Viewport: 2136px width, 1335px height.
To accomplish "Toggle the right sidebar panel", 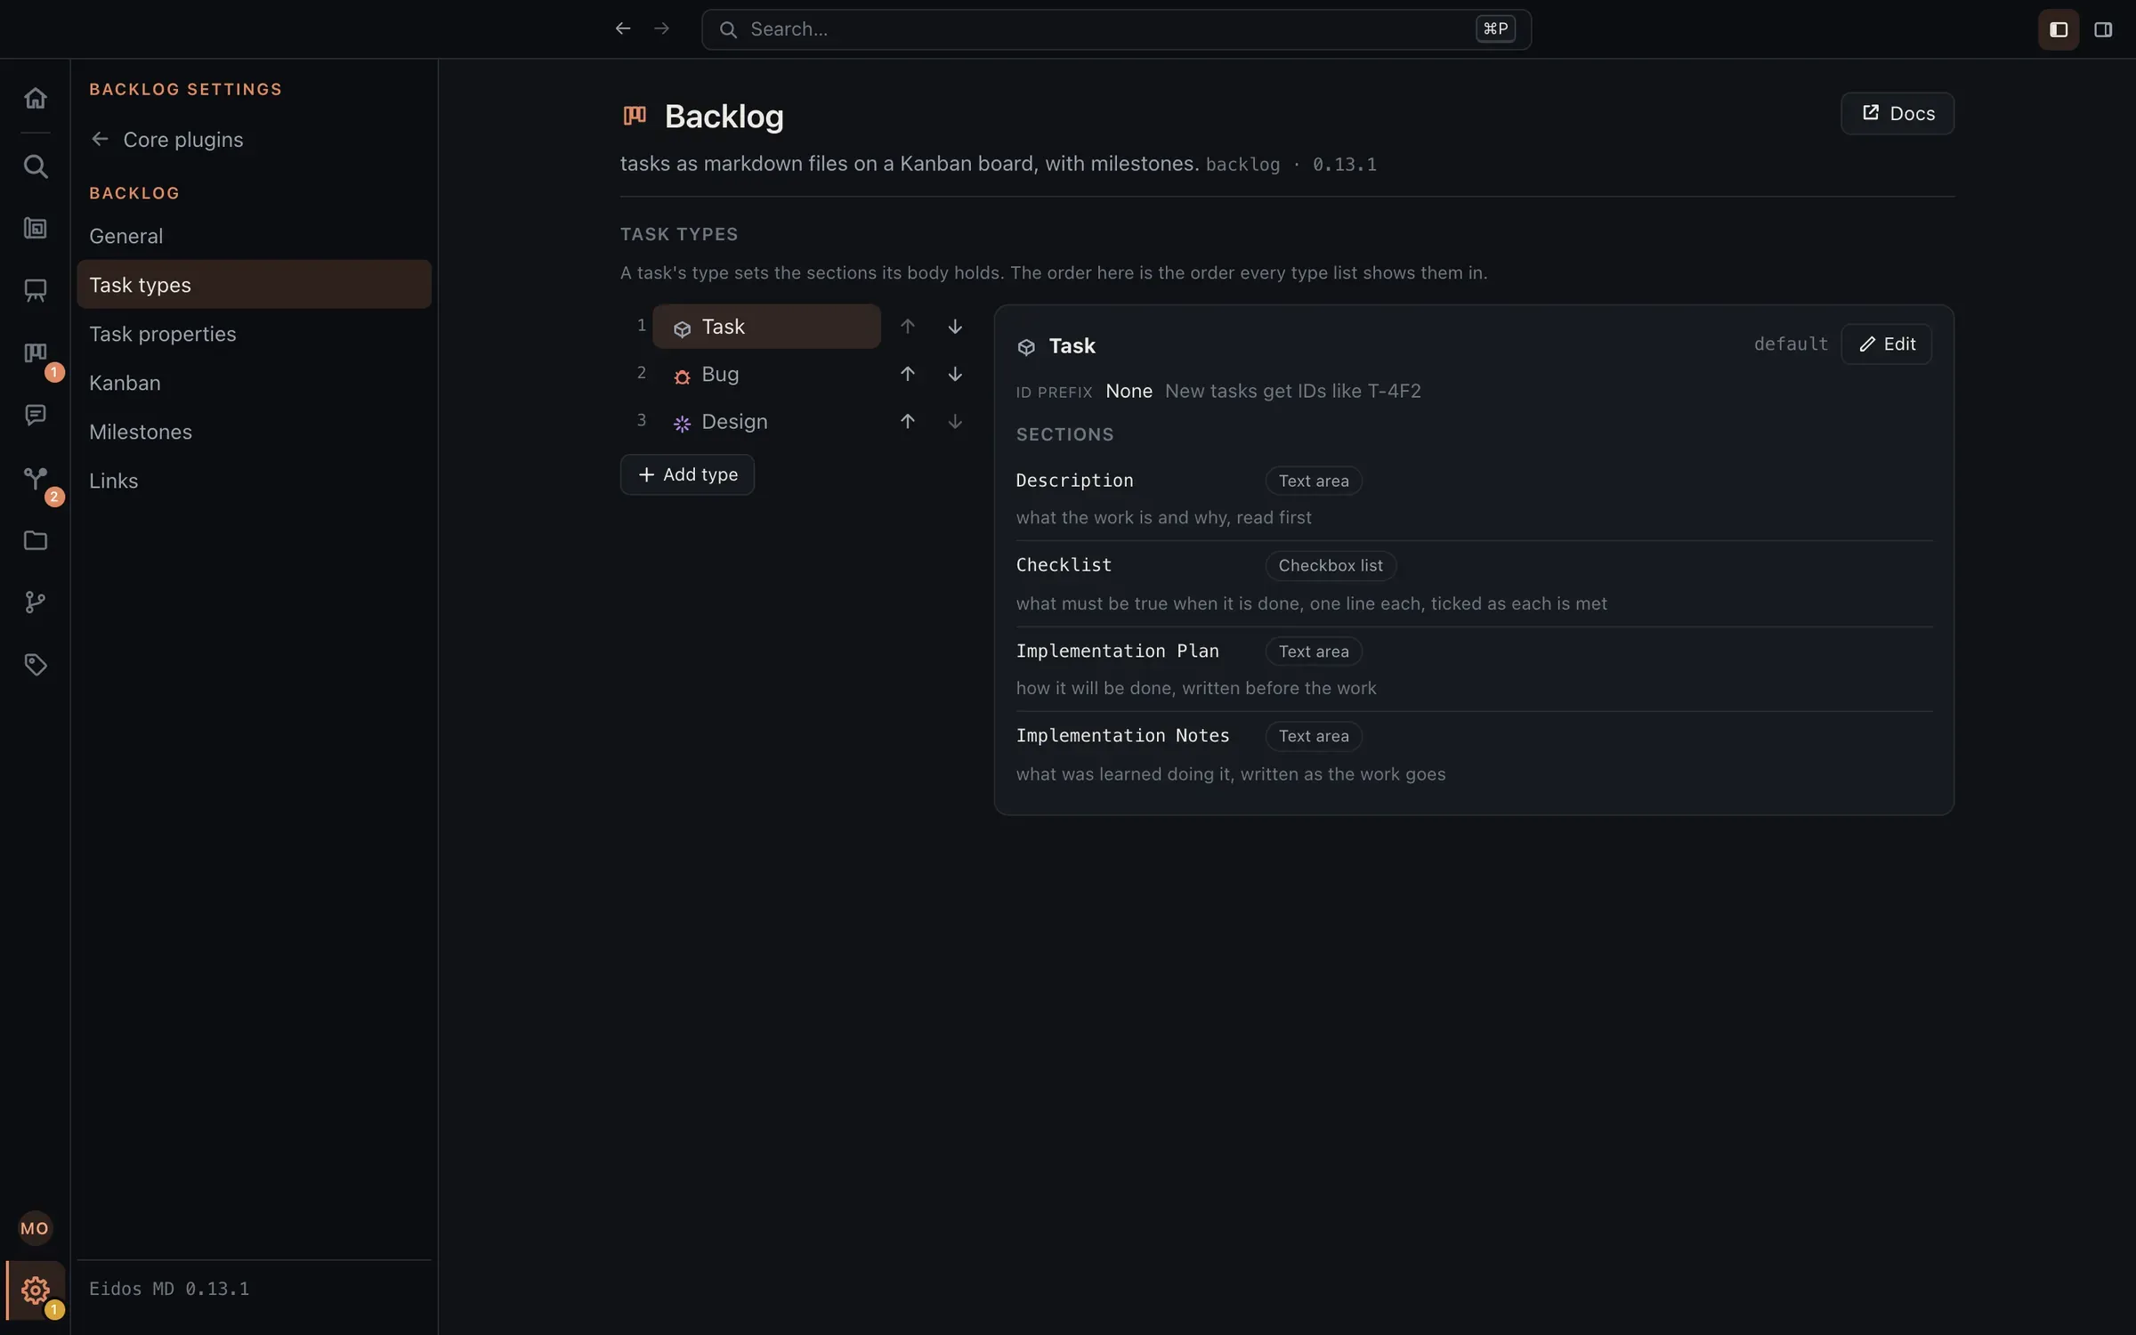I will click(2103, 29).
